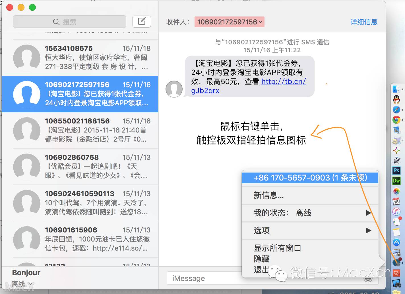Image resolution: width=405 pixels, height=294 pixels.
Task: Expand the 我的状态 submenu arrow
Action: (x=369, y=213)
